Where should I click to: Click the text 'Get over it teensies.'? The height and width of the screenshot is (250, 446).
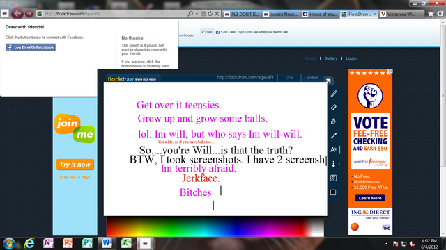click(179, 105)
